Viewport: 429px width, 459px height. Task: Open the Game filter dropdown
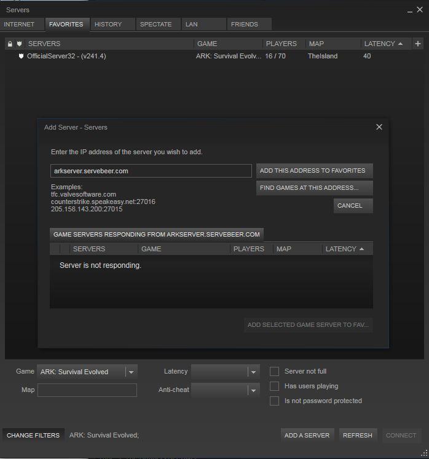[130, 372]
